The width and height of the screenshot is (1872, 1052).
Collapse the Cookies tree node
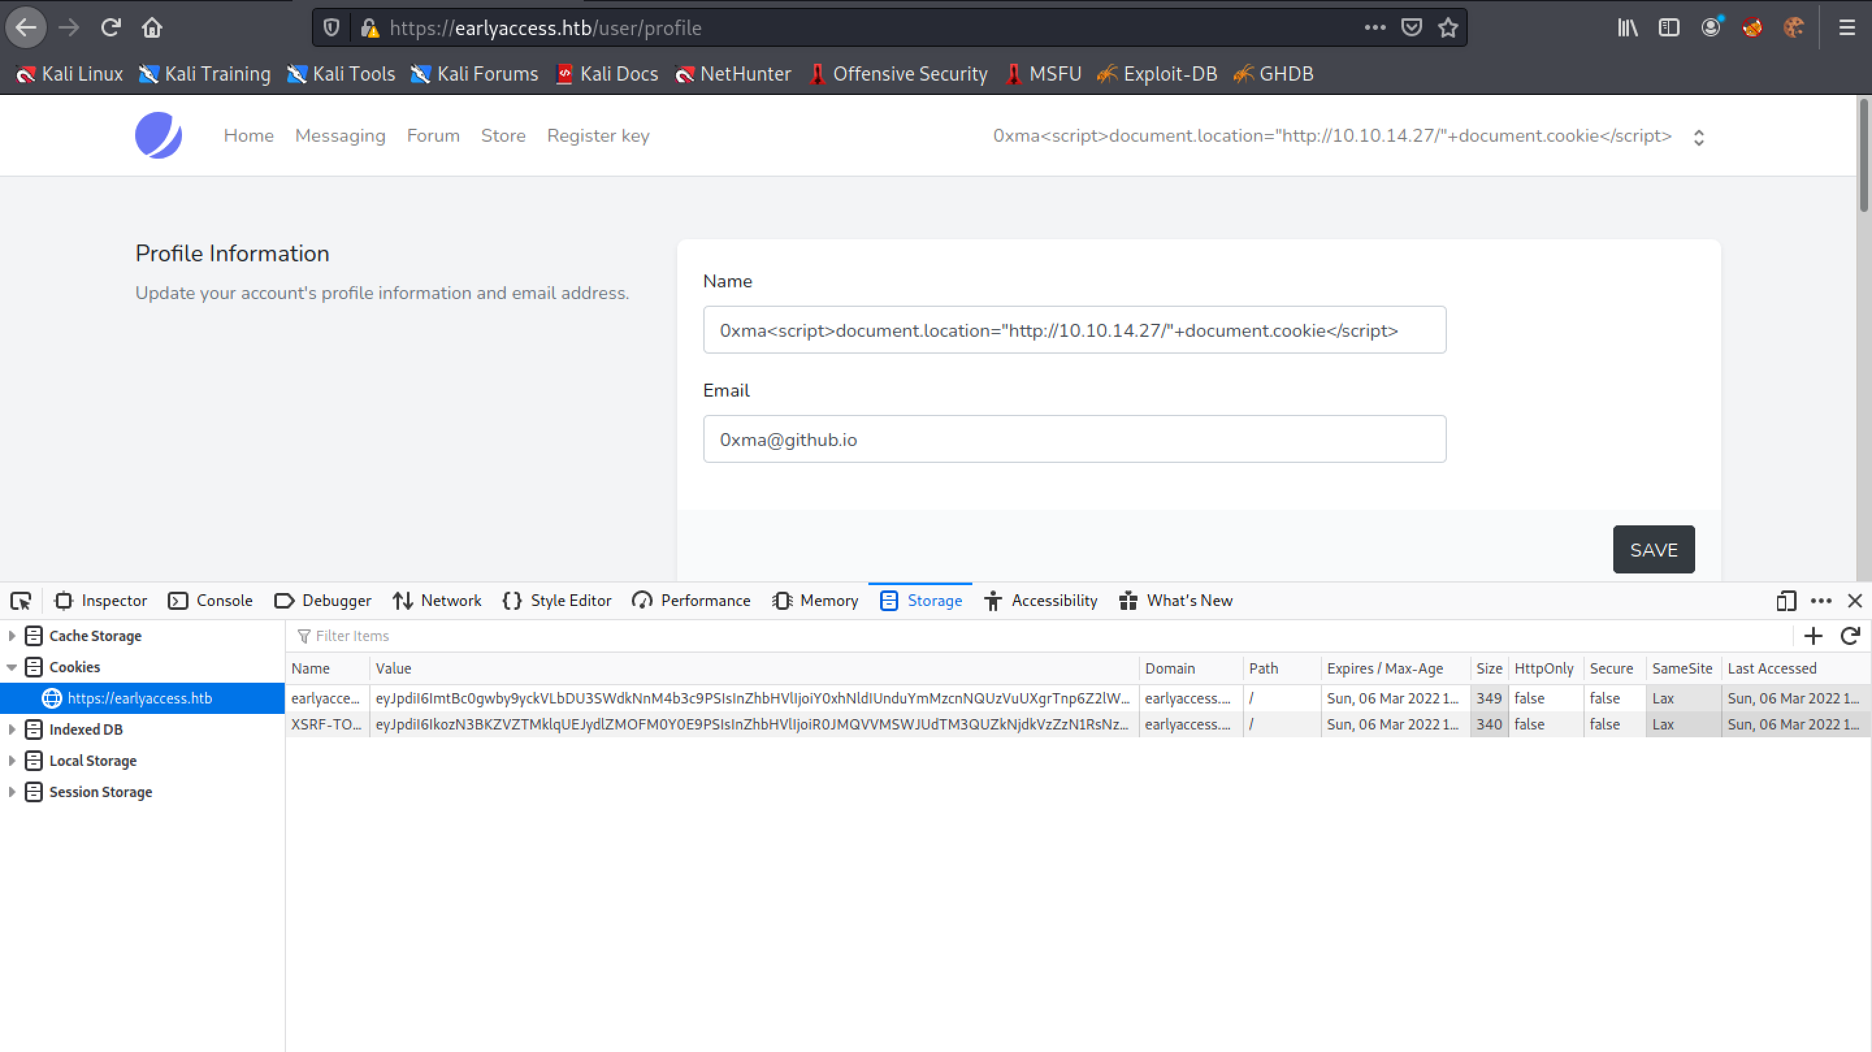(12, 667)
